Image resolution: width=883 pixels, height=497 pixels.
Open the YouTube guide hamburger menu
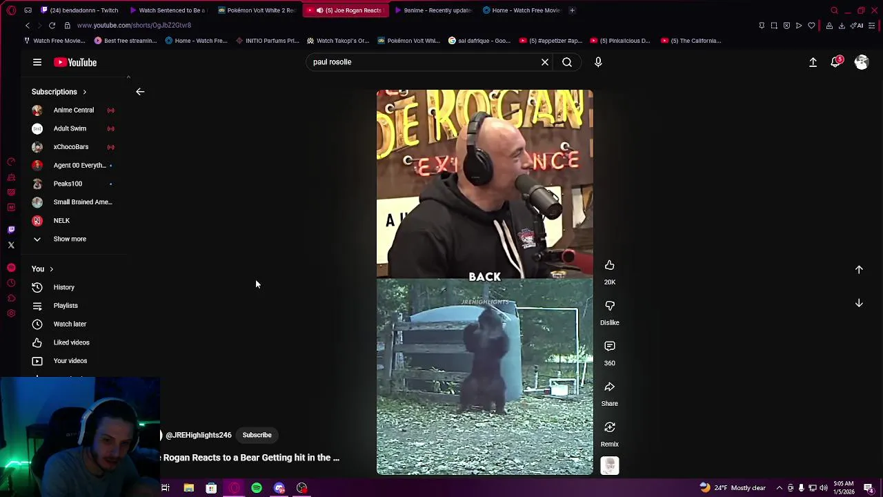[37, 62]
